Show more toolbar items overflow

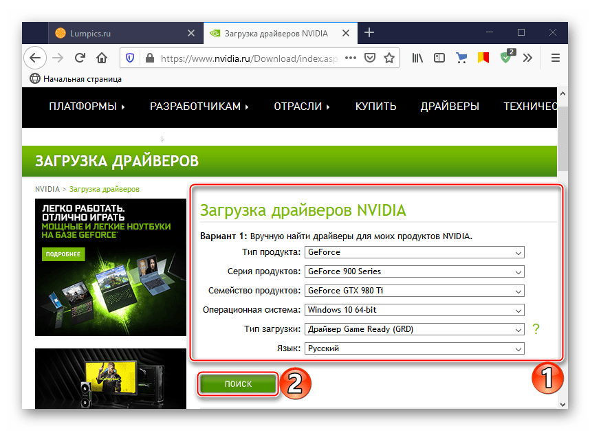click(527, 58)
